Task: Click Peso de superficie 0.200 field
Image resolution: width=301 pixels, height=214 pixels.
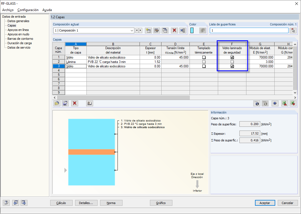Action: click(x=250, y=124)
